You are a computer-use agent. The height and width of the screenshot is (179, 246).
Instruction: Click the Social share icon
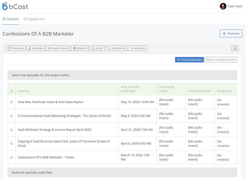pos(93,48)
